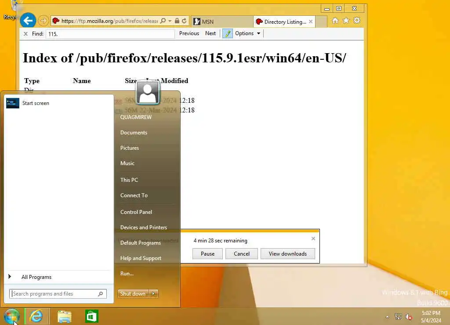This screenshot has width=450, height=325.
Task: Open This PC from the Start menu
Action: [x=129, y=180]
